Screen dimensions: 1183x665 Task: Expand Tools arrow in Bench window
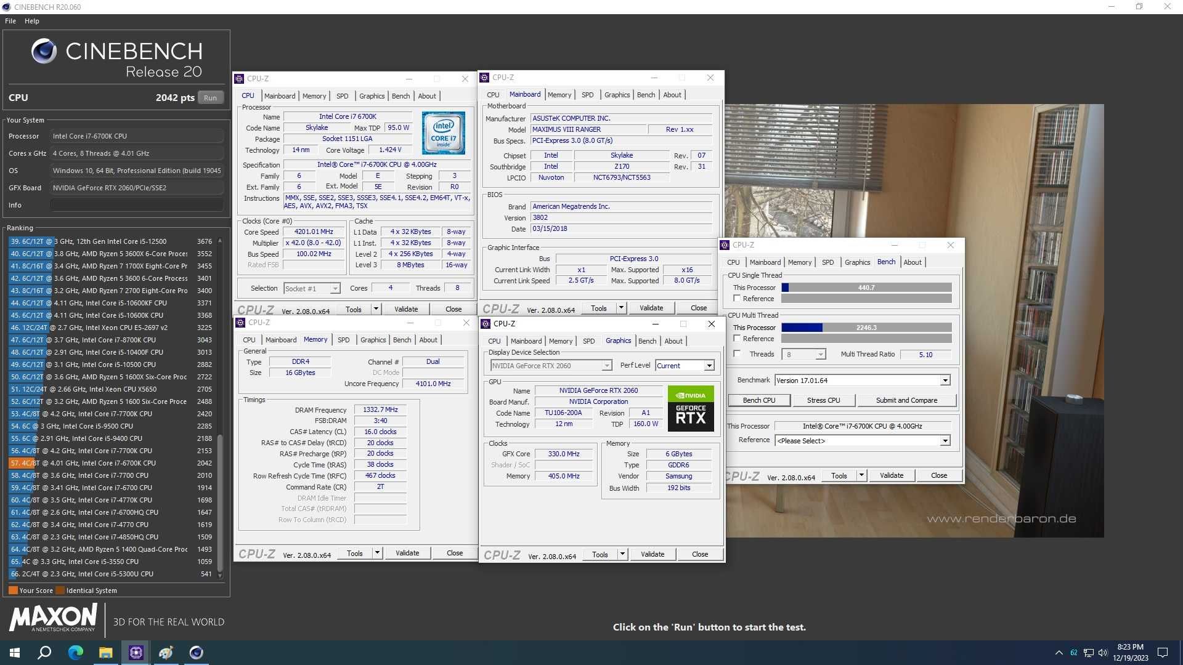(861, 475)
